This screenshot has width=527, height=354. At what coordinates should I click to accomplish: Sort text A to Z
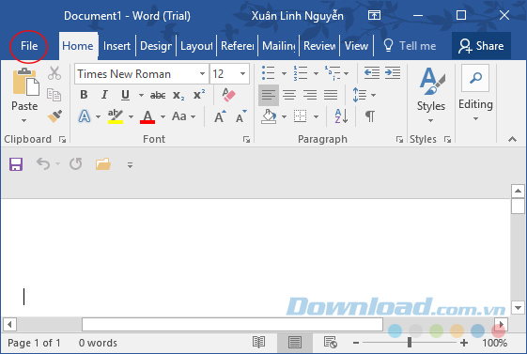[341, 116]
